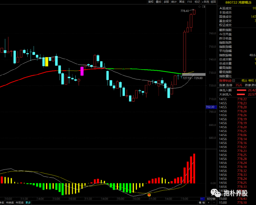Click the plus zoom button at bottom right
This screenshot has width=256, height=205.
click(209, 203)
